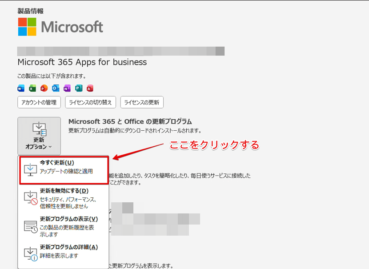Image resolution: width=369 pixels, height=269 pixels.
Task: Select the disable-updates icon with the no-entry symbol
Action: tap(30, 199)
